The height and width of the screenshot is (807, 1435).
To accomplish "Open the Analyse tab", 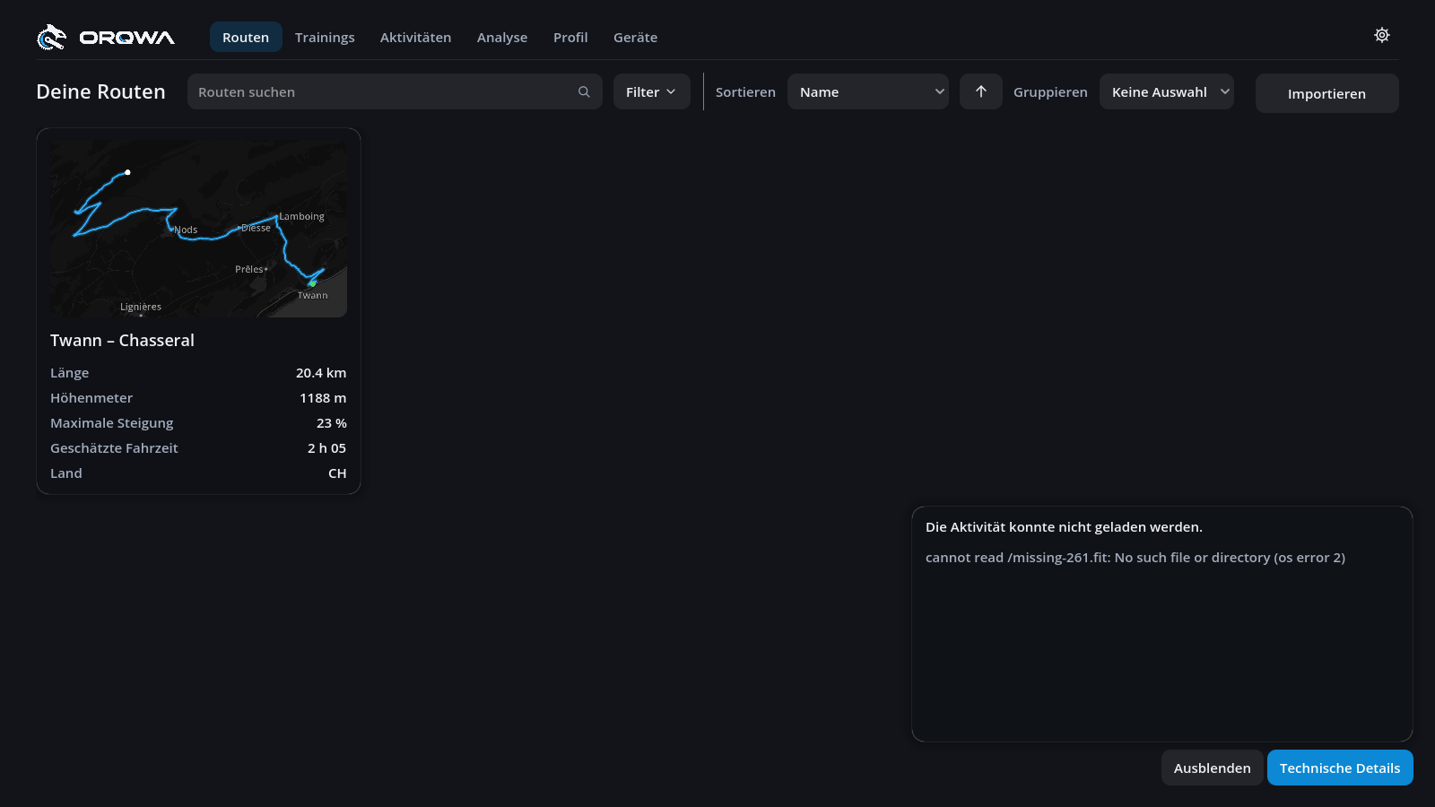I will pyautogui.click(x=502, y=37).
